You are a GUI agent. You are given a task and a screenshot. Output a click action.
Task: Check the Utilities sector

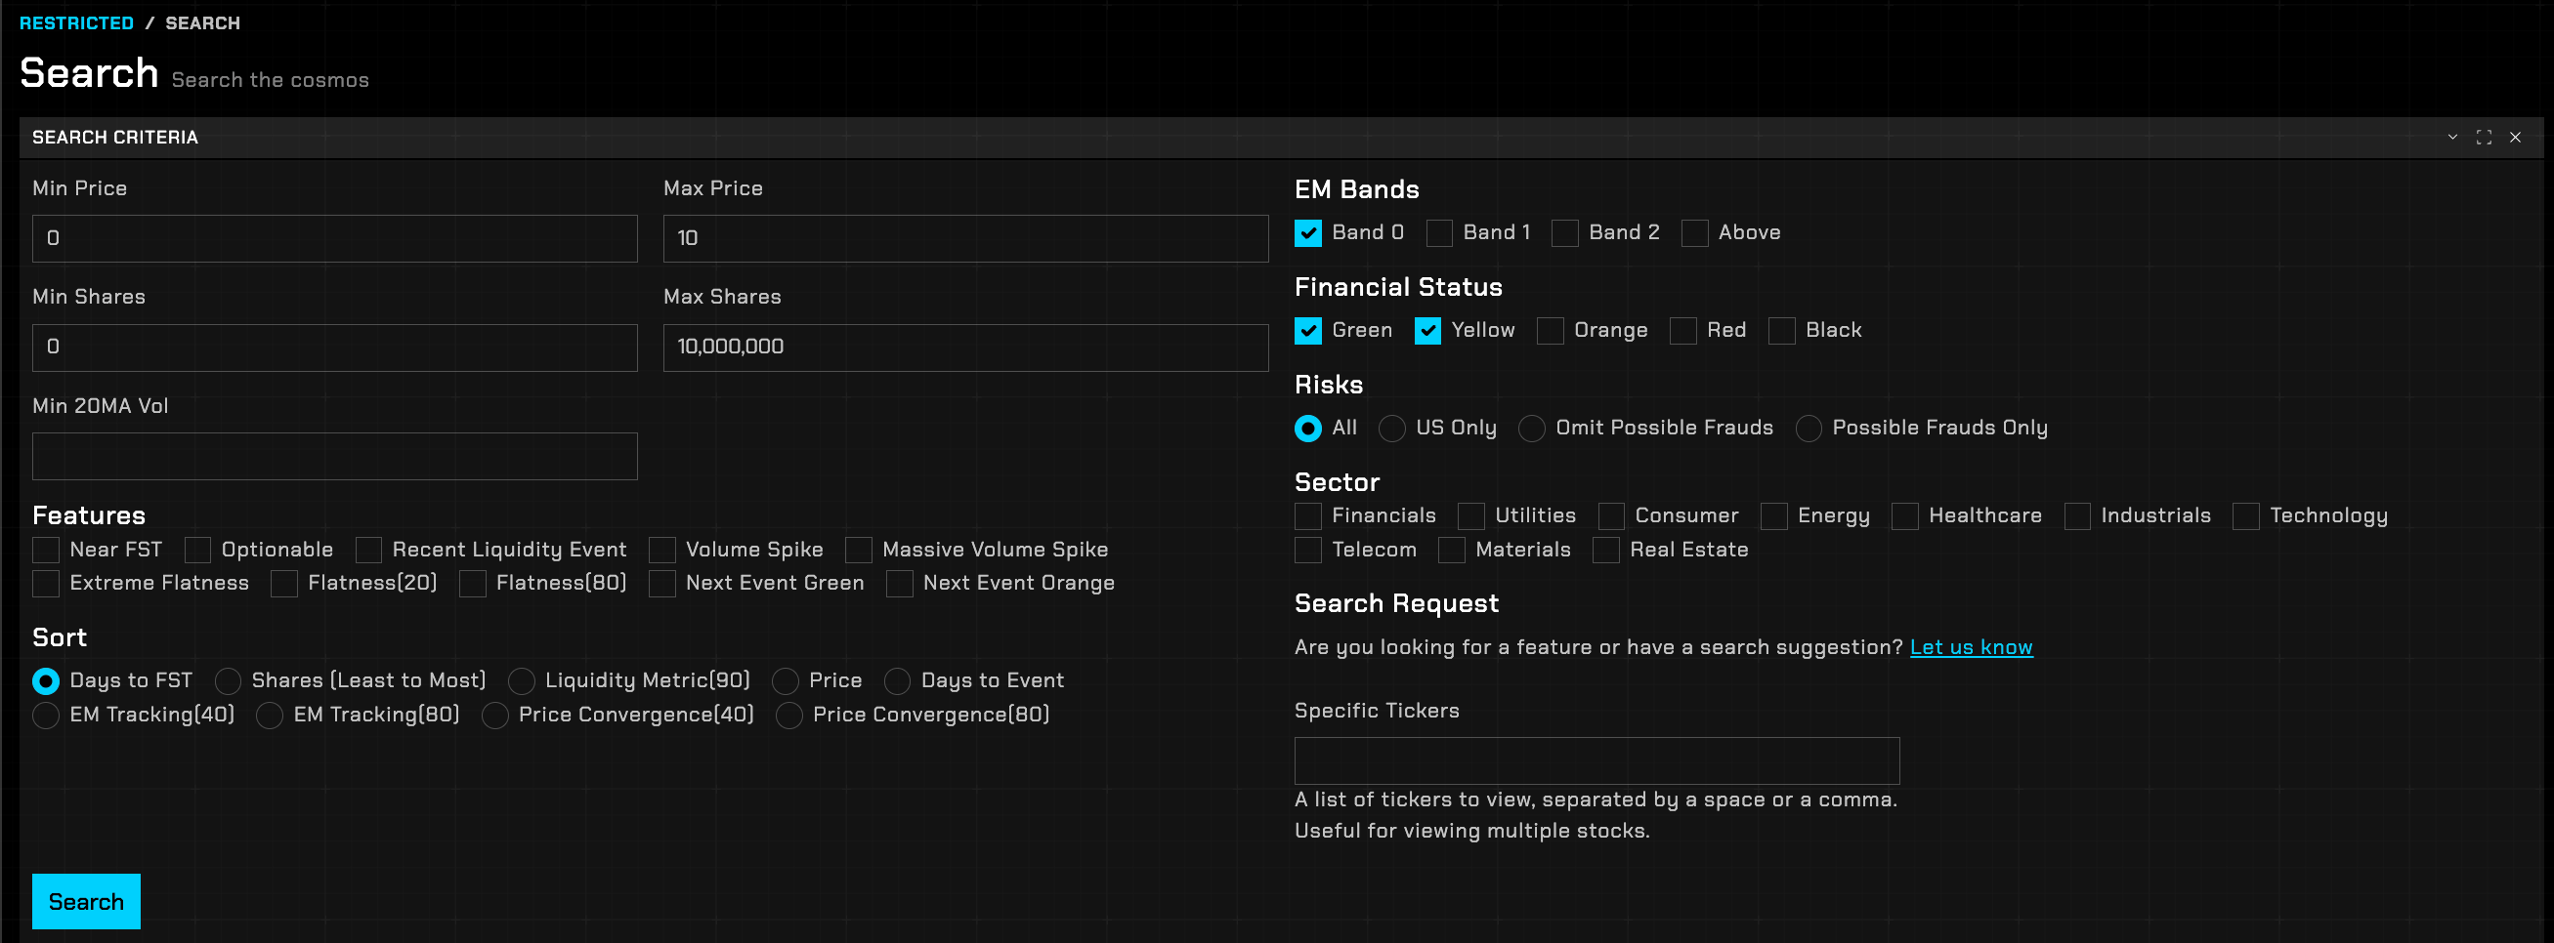(x=1471, y=516)
